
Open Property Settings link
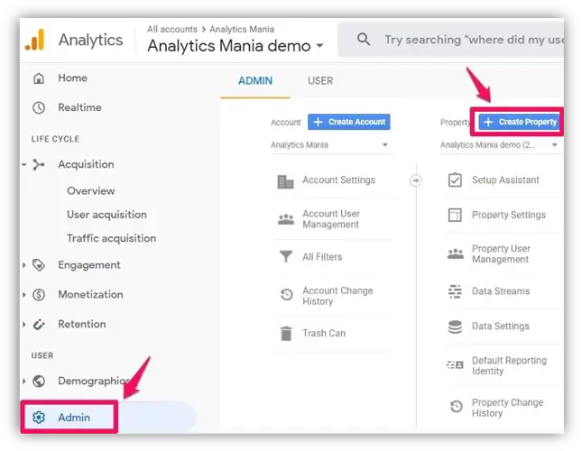[509, 215]
